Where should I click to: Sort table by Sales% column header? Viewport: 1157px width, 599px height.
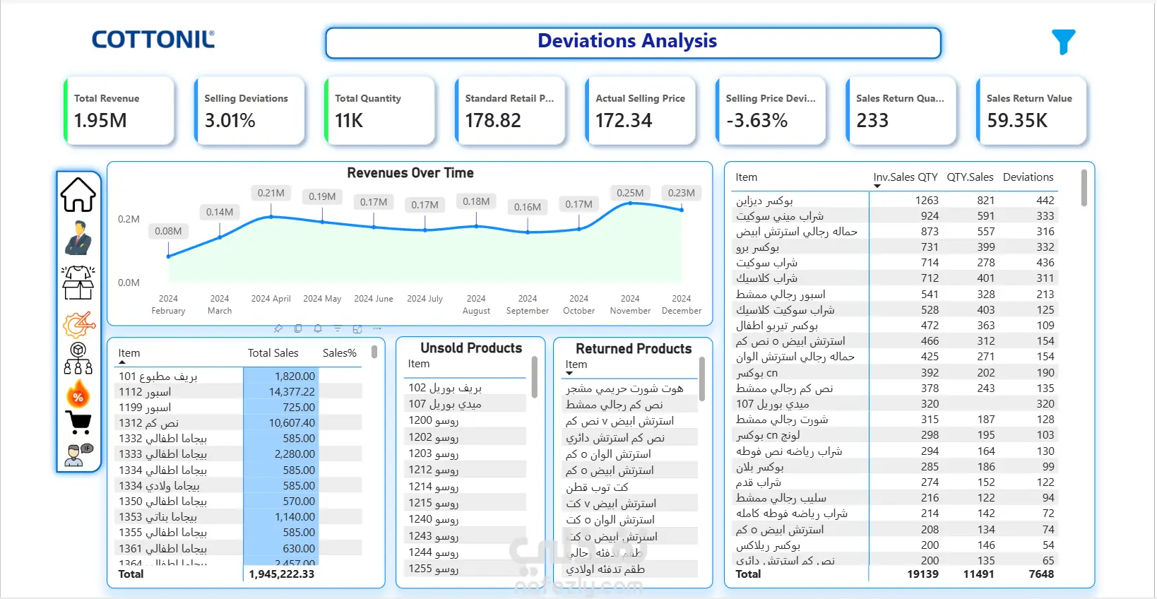pyautogui.click(x=340, y=353)
